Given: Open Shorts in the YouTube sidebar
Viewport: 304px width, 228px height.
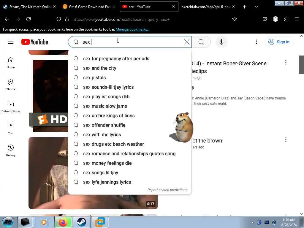Looking at the screenshot, I should [x=11, y=85].
